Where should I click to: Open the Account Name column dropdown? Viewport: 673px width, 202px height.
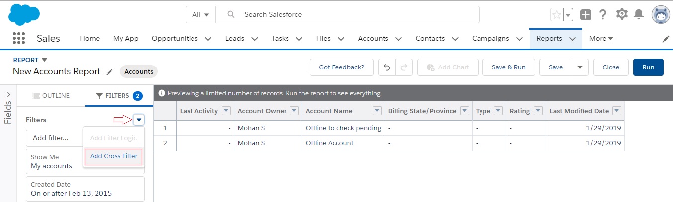(x=377, y=111)
